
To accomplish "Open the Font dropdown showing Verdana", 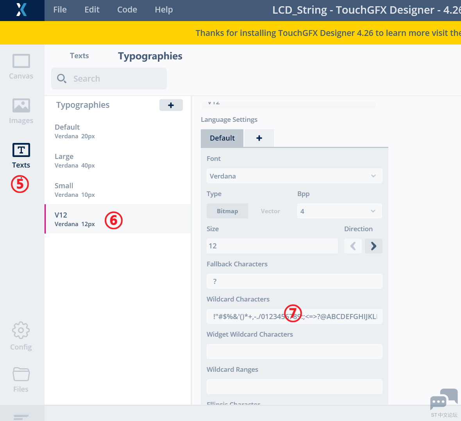I will 294,176.
